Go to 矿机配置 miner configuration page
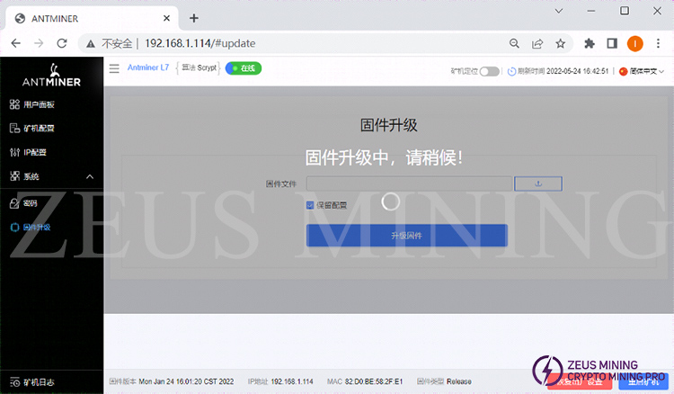 tap(38, 129)
